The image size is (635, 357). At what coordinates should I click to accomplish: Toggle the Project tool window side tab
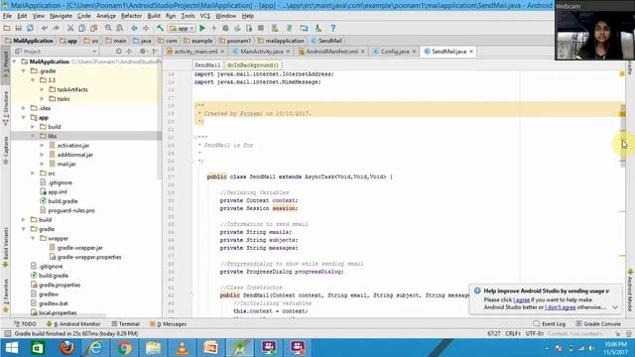pos(6,64)
